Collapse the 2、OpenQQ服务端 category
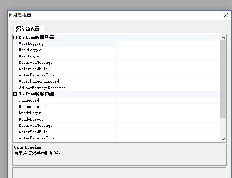The image size is (232, 178). coord(15,37)
